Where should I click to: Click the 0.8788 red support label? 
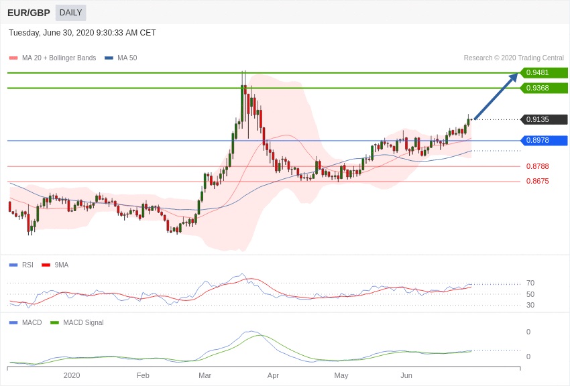[537, 166]
